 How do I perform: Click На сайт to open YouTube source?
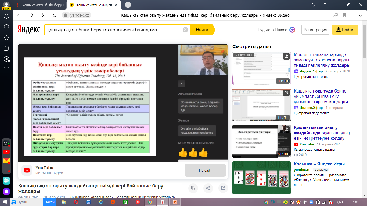click(x=205, y=170)
